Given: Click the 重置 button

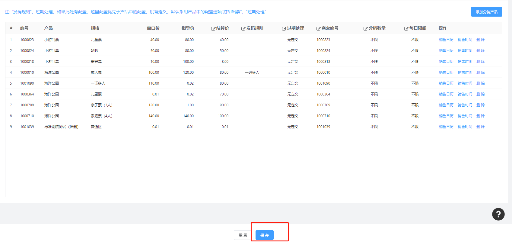Looking at the screenshot, I should (243, 235).
